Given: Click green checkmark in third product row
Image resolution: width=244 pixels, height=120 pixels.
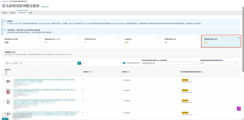Looking at the screenshot, I should [x=123, y=101].
